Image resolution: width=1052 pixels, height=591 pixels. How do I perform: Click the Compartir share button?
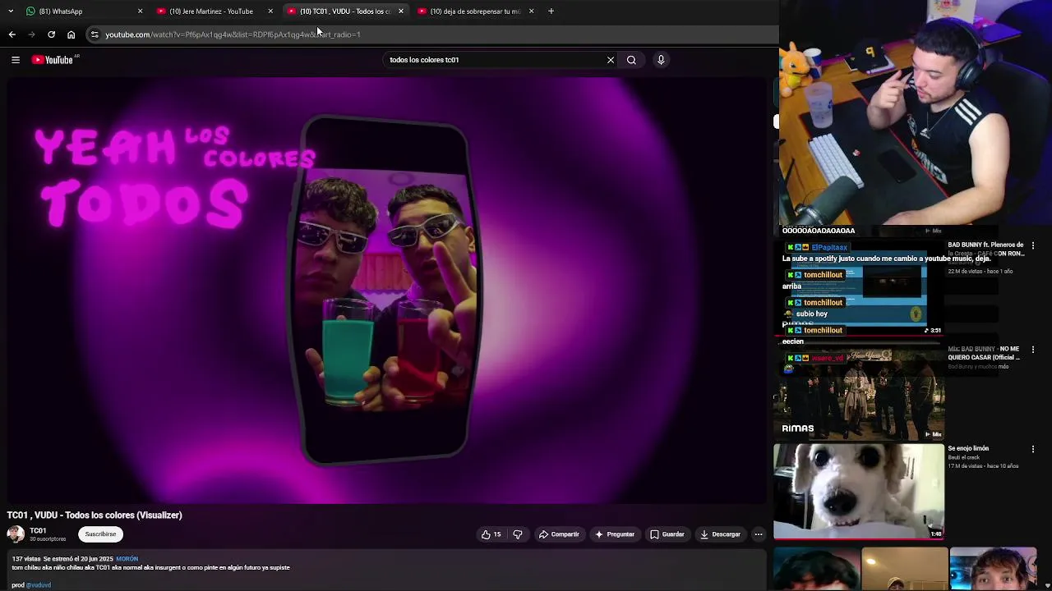[559, 534]
